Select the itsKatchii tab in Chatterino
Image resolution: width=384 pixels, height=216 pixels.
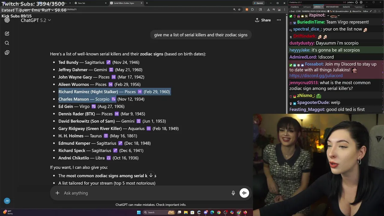tap(346, 7)
